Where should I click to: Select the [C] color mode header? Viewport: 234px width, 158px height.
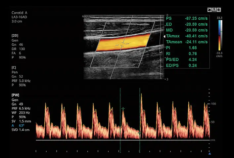pos(14,67)
